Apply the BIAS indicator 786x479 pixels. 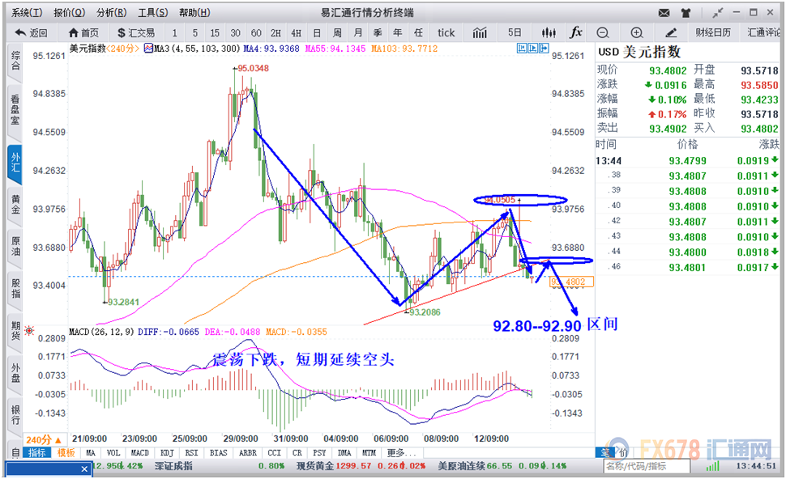pos(218,453)
